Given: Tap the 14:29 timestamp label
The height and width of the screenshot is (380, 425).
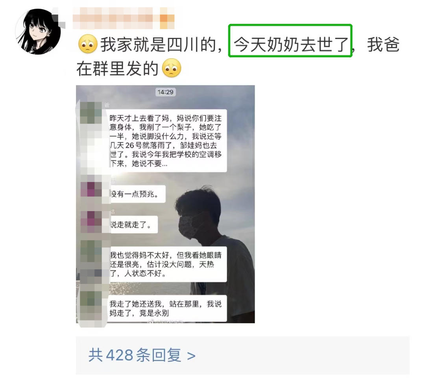Looking at the screenshot, I should click(x=165, y=92).
